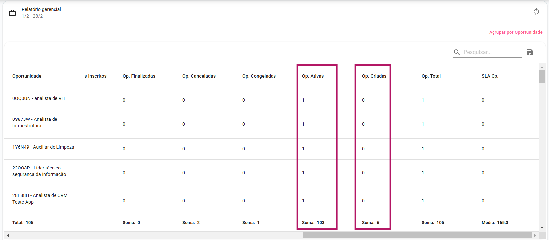Click the save/export disk icon
Screen dimensions: 549x240
[530, 52]
